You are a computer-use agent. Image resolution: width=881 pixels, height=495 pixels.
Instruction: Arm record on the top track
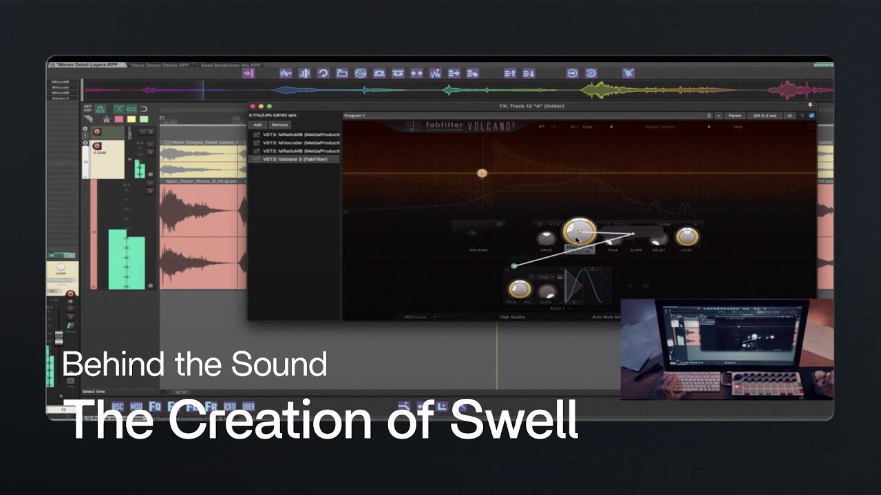tap(96, 131)
